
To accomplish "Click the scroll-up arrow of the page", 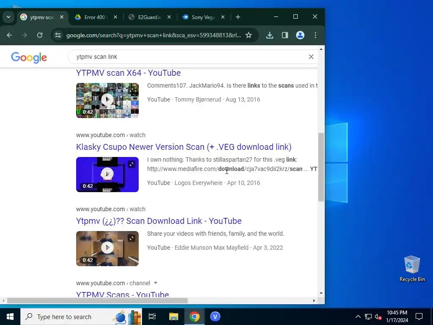I will coord(321,49).
